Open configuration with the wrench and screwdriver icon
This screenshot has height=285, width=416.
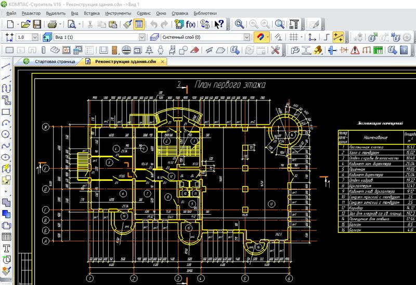click(x=276, y=49)
